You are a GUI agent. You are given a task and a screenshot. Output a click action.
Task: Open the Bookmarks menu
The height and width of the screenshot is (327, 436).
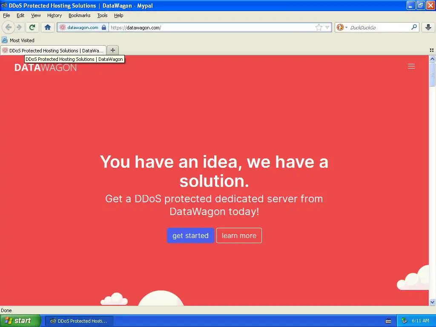80,15
